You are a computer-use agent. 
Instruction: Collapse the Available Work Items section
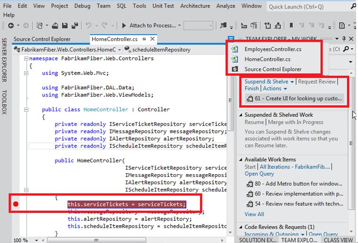click(241, 159)
